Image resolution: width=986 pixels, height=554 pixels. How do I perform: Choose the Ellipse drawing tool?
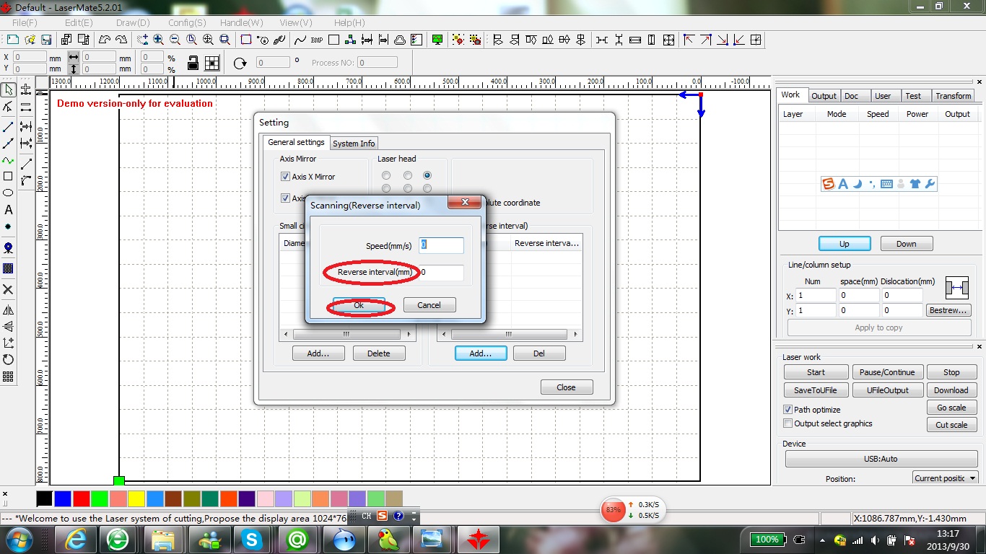(x=9, y=193)
